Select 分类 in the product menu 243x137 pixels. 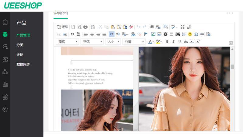point(20,45)
